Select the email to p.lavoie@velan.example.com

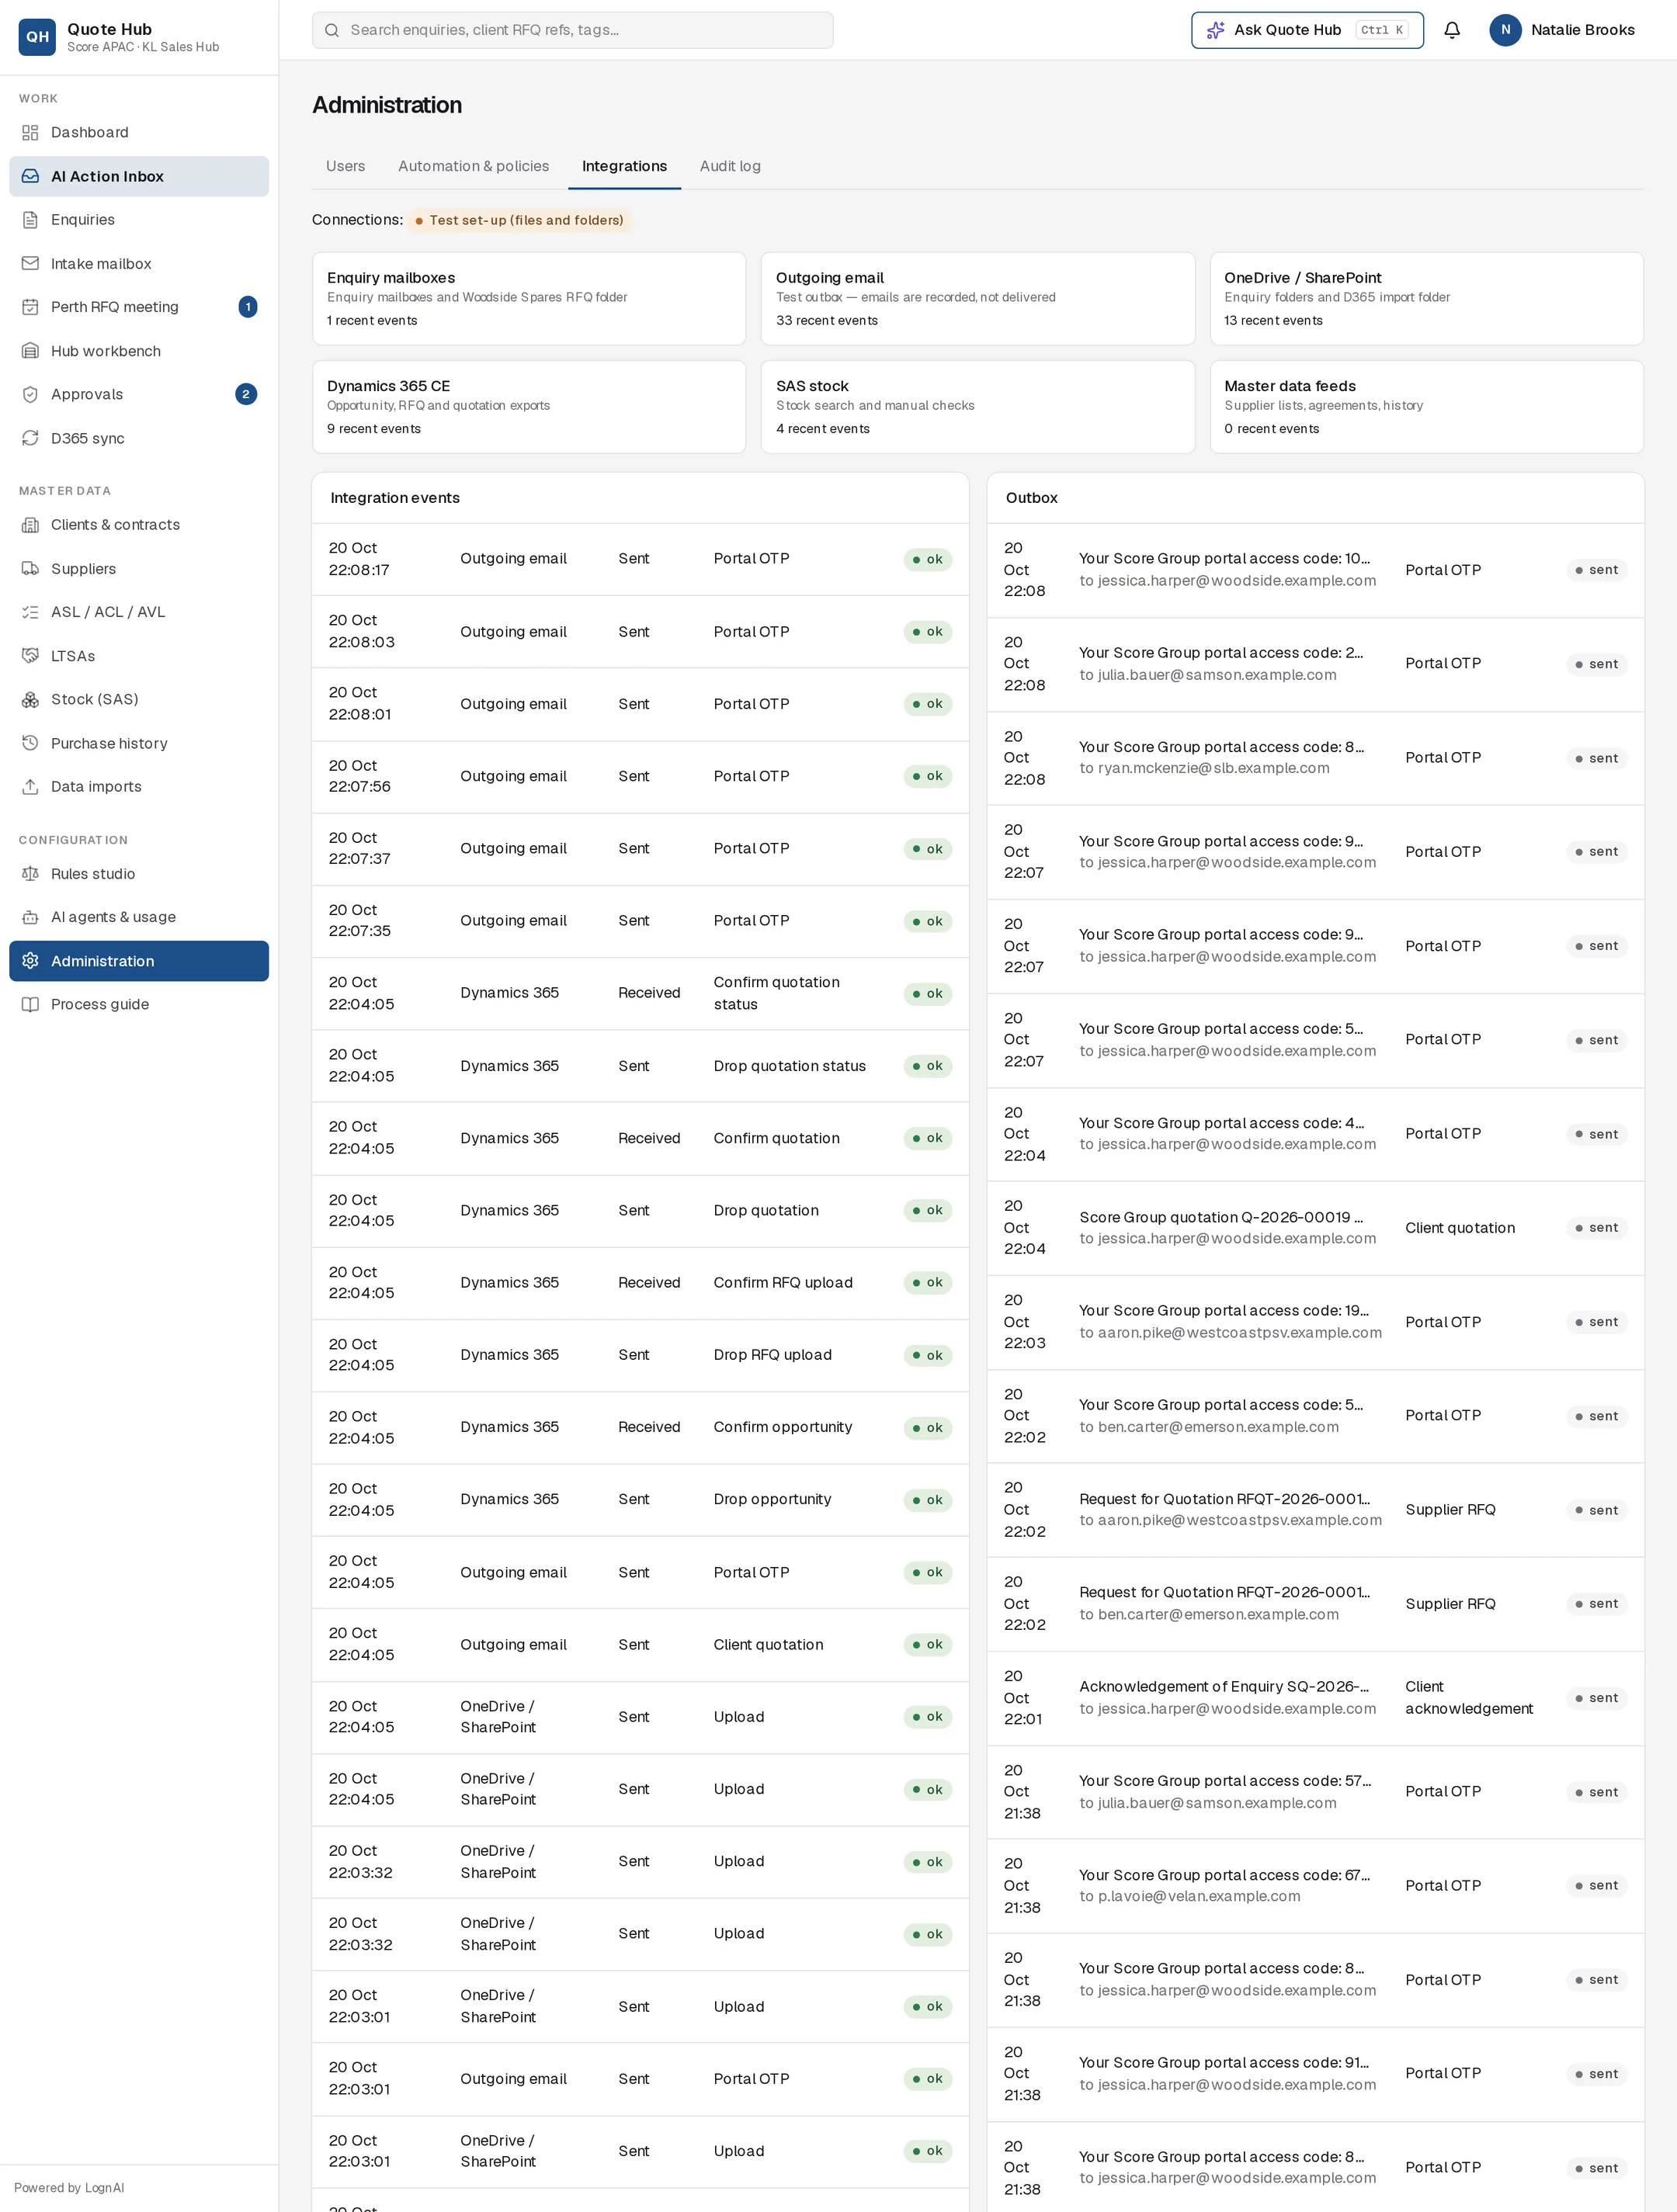pos(1316,1886)
